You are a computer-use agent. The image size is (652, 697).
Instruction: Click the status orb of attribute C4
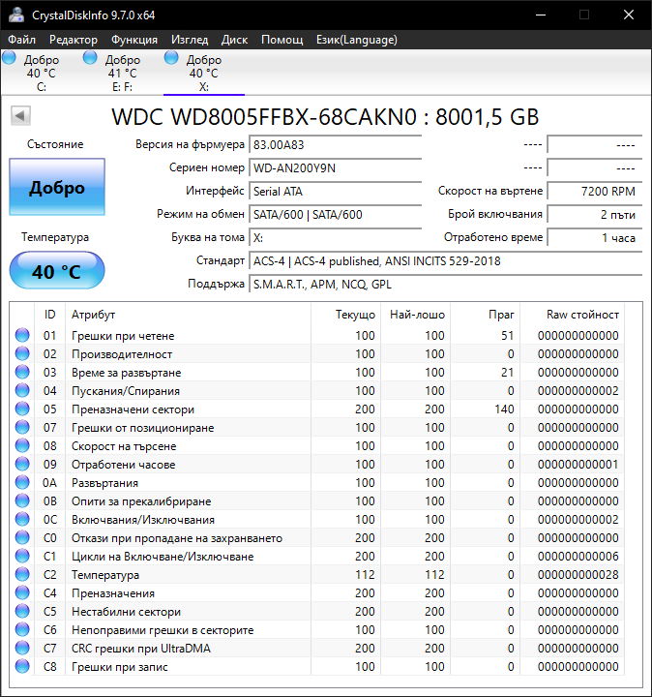click(x=22, y=592)
